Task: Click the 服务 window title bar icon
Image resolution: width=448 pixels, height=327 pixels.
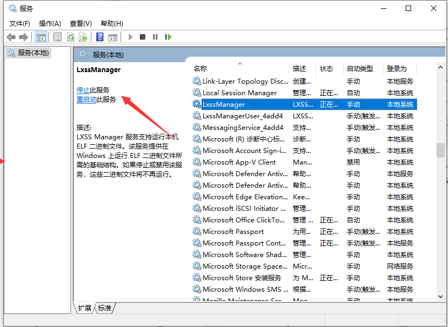Action: (x=13, y=8)
